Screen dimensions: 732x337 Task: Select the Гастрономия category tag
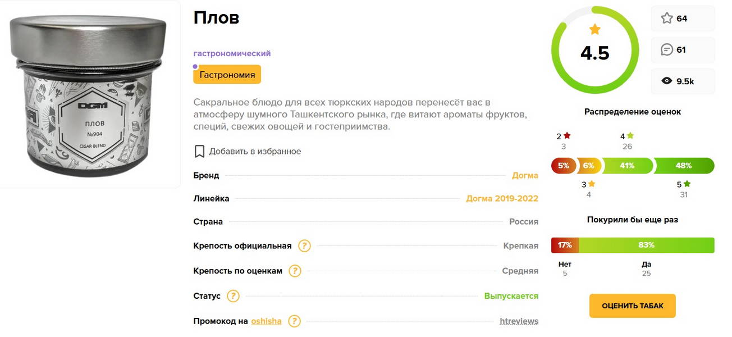pyautogui.click(x=227, y=75)
